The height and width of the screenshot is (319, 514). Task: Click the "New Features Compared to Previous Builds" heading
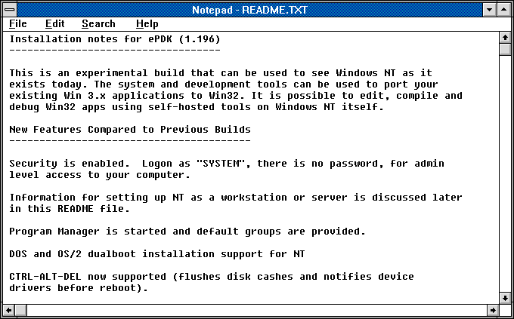129,130
